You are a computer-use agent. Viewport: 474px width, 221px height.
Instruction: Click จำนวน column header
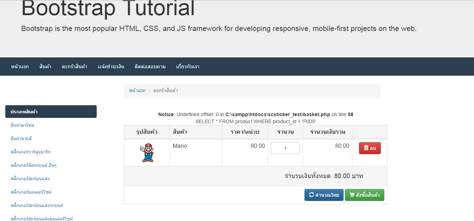[x=285, y=132]
